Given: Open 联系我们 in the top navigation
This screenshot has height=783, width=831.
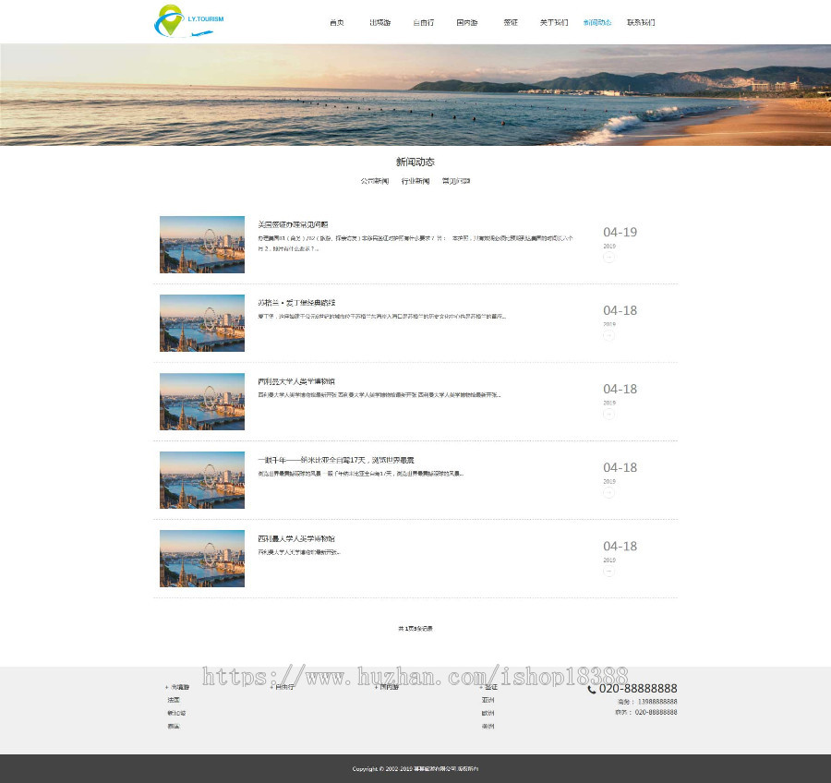Looking at the screenshot, I should 641,23.
